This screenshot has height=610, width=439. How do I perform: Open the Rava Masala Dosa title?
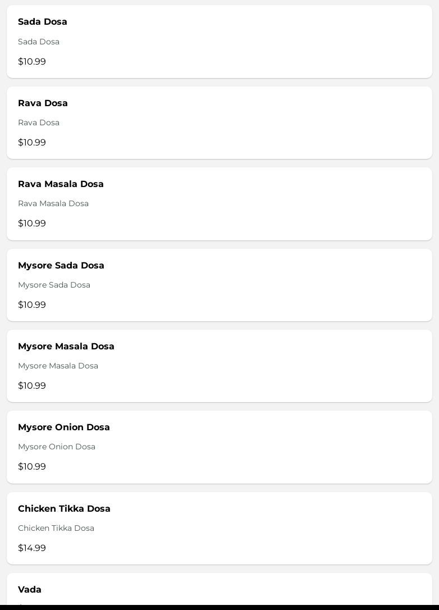(61, 184)
